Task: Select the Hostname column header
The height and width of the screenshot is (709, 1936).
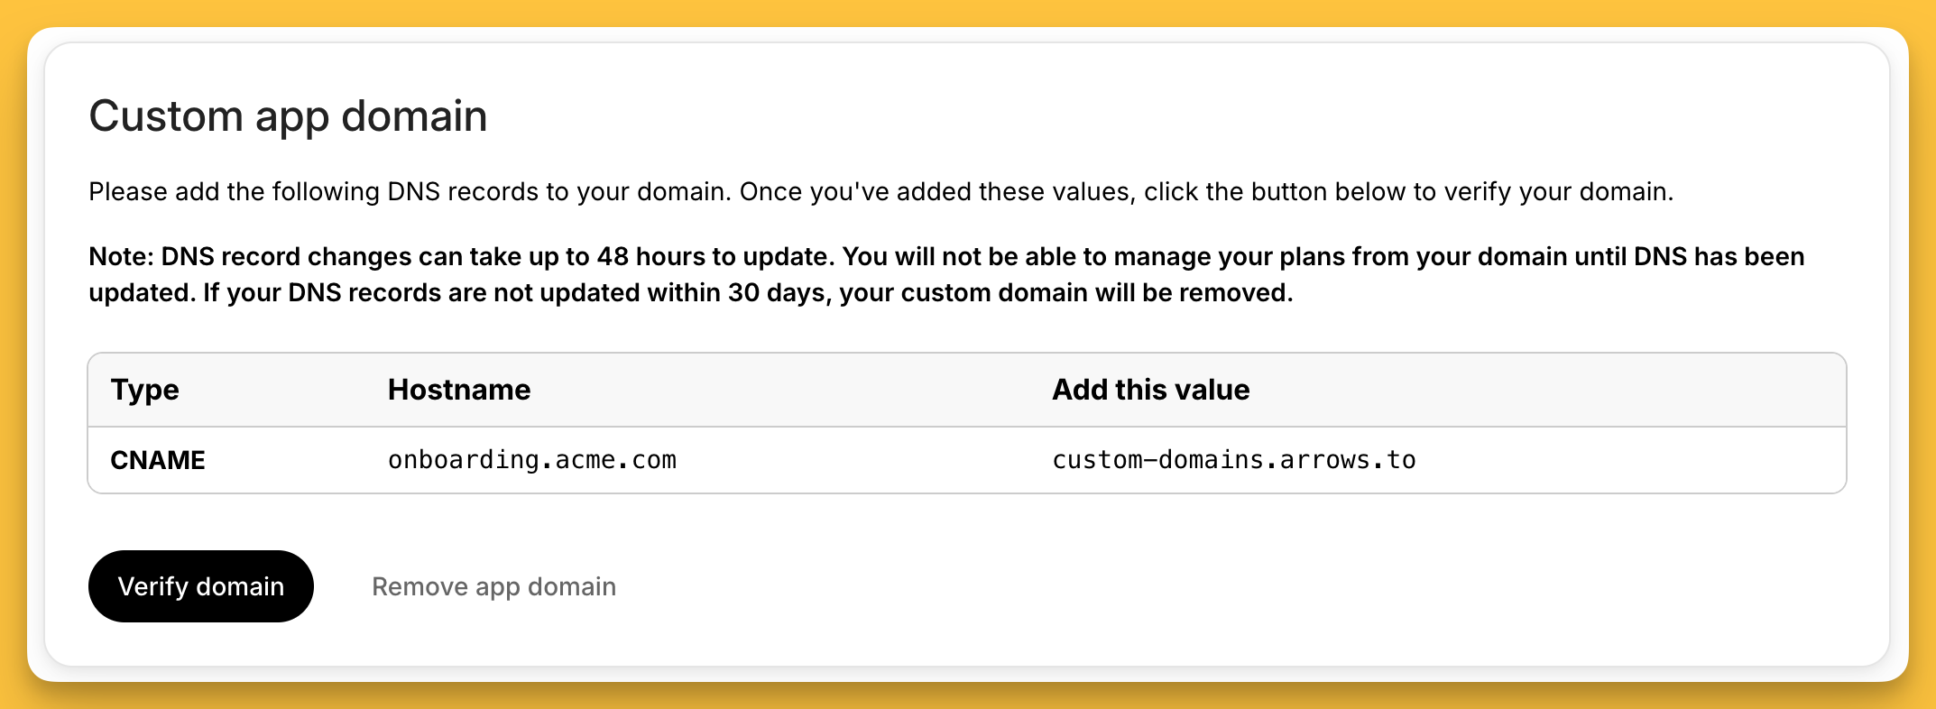Action: [x=458, y=390]
